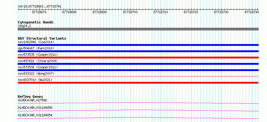Screen dimensions: 267x122
Task: Click the magenta line under KLHDC4|NM_001184854
Action: [x=138, y=118]
